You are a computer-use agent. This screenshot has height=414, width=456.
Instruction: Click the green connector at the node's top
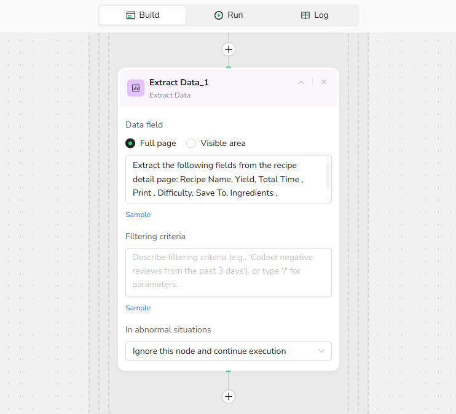tap(229, 67)
